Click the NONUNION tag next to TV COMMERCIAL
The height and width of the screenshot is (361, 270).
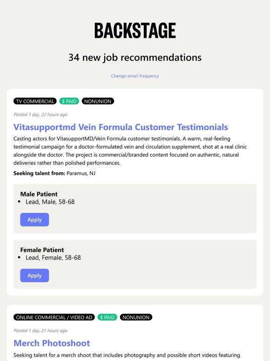(x=98, y=101)
